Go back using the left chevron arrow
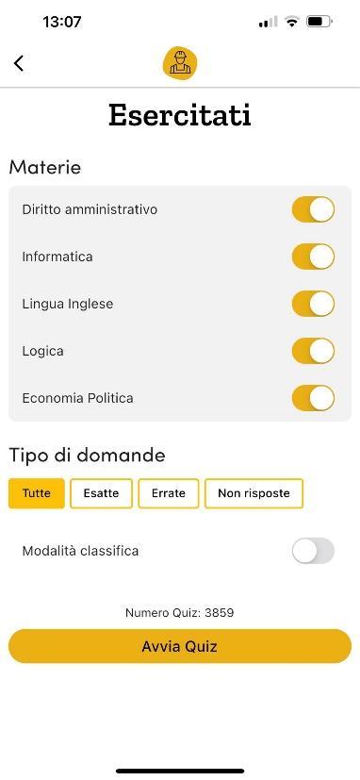The image size is (360, 780). 19,64
